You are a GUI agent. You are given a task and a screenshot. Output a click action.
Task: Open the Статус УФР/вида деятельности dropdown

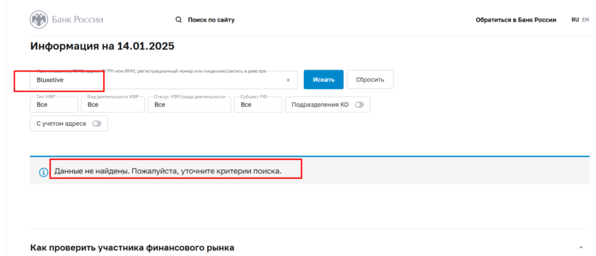tap(189, 105)
